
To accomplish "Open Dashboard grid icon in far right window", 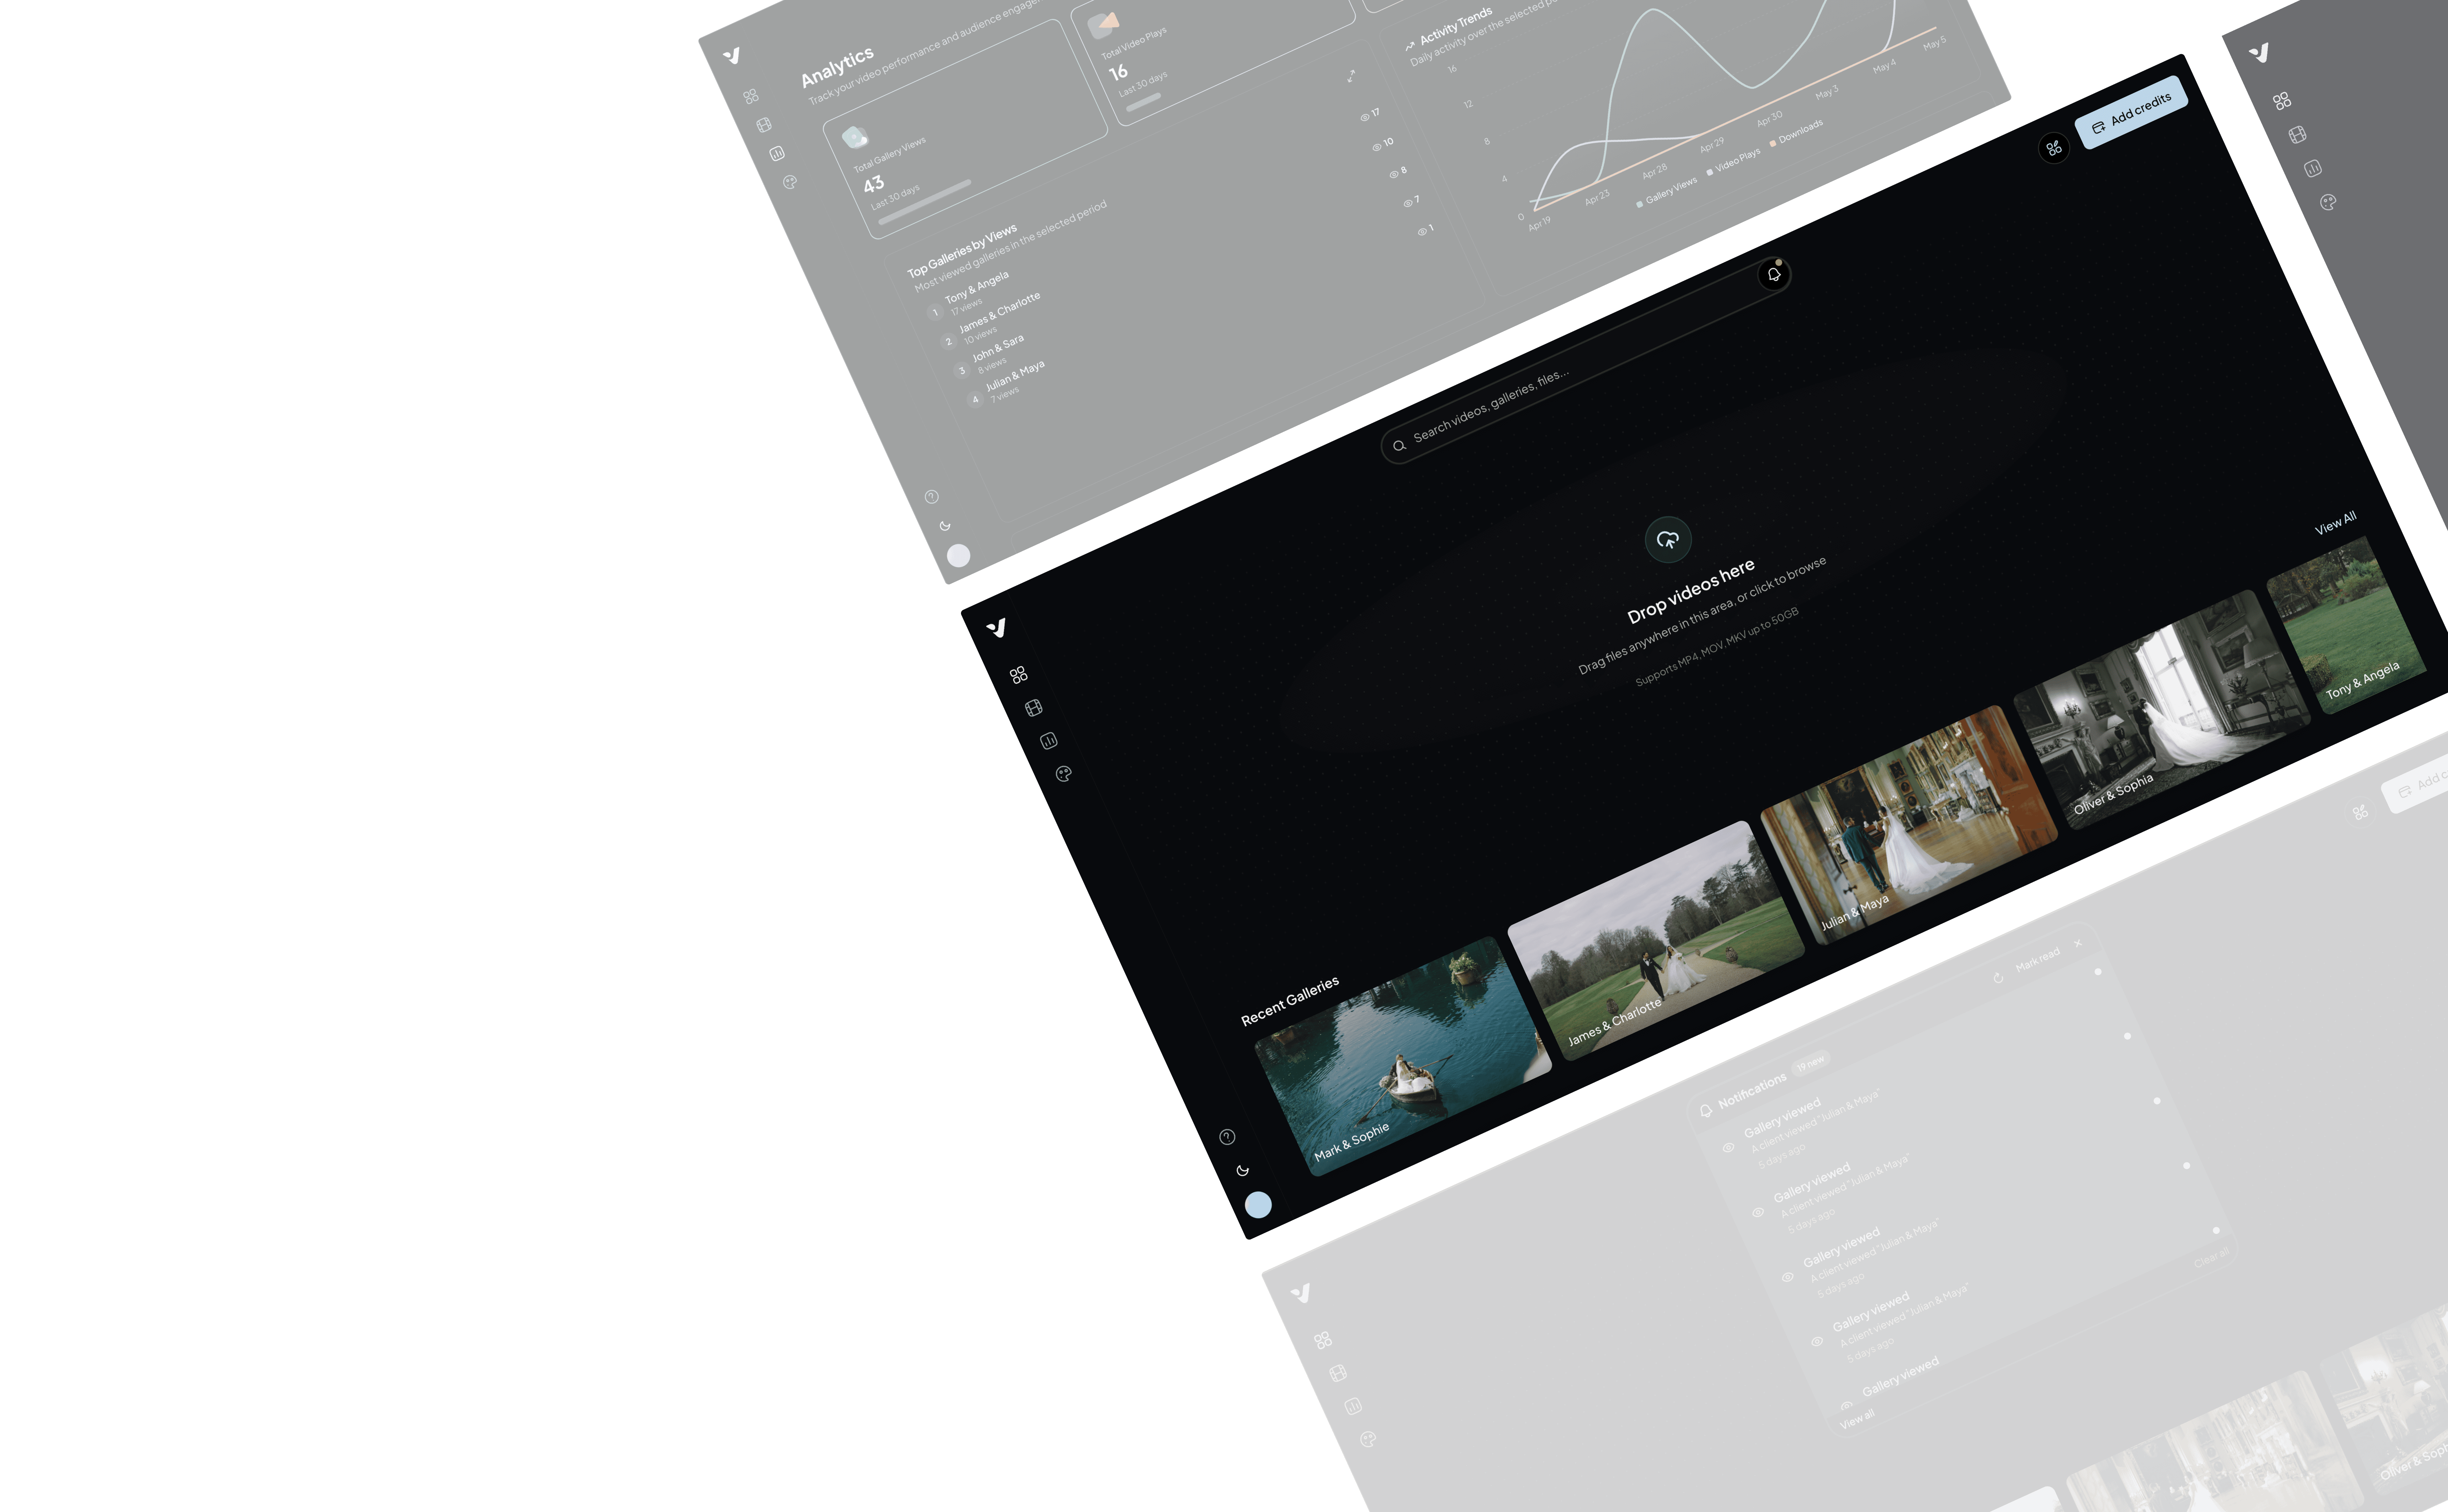I will (x=2282, y=101).
